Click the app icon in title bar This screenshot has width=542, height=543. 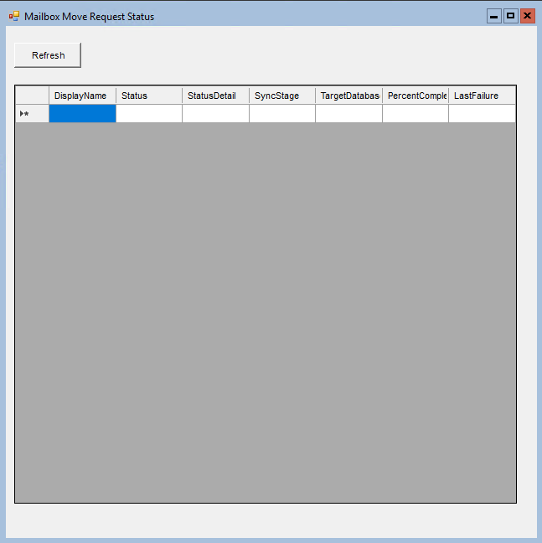pyautogui.click(x=14, y=16)
